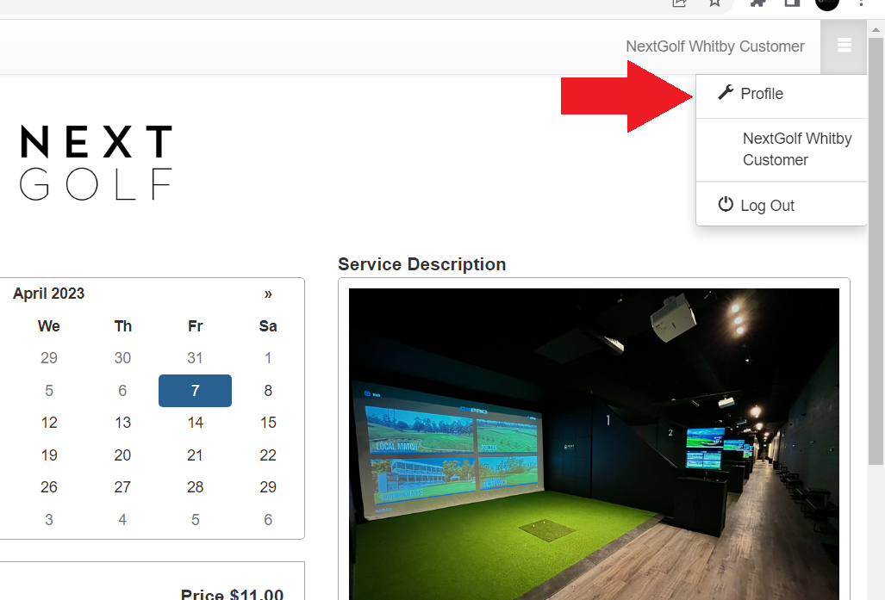885x600 pixels.
Task: Click the browser profile avatar
Action: 827,3
